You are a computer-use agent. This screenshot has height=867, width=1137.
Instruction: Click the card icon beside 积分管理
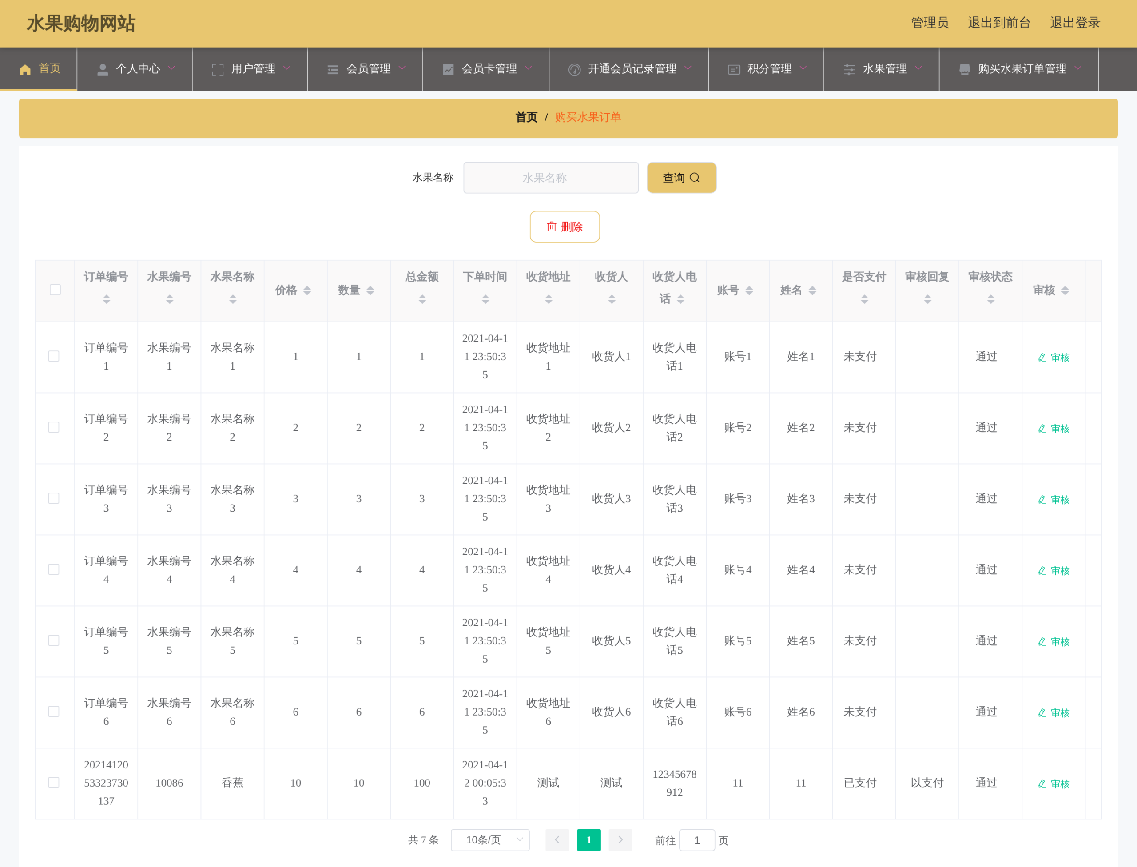pyautogui.click(x=734, y=69)
